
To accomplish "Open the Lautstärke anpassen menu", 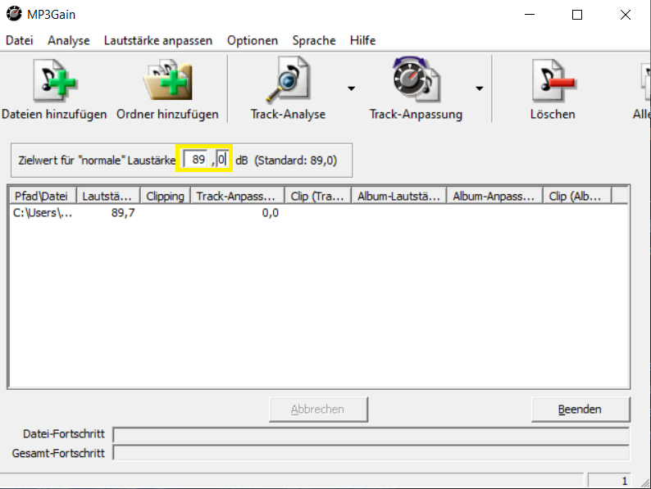I will point(158,40).
